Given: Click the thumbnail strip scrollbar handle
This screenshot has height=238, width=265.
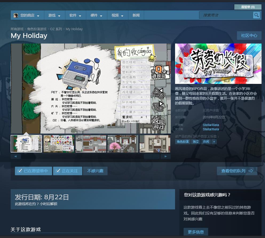Looking at the screenshot, I should 152,157.
